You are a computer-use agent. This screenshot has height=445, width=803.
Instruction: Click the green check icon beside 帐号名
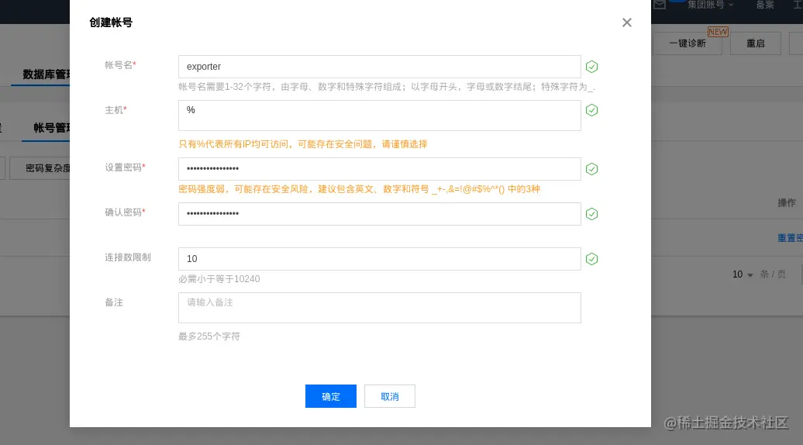coord(592,67)
